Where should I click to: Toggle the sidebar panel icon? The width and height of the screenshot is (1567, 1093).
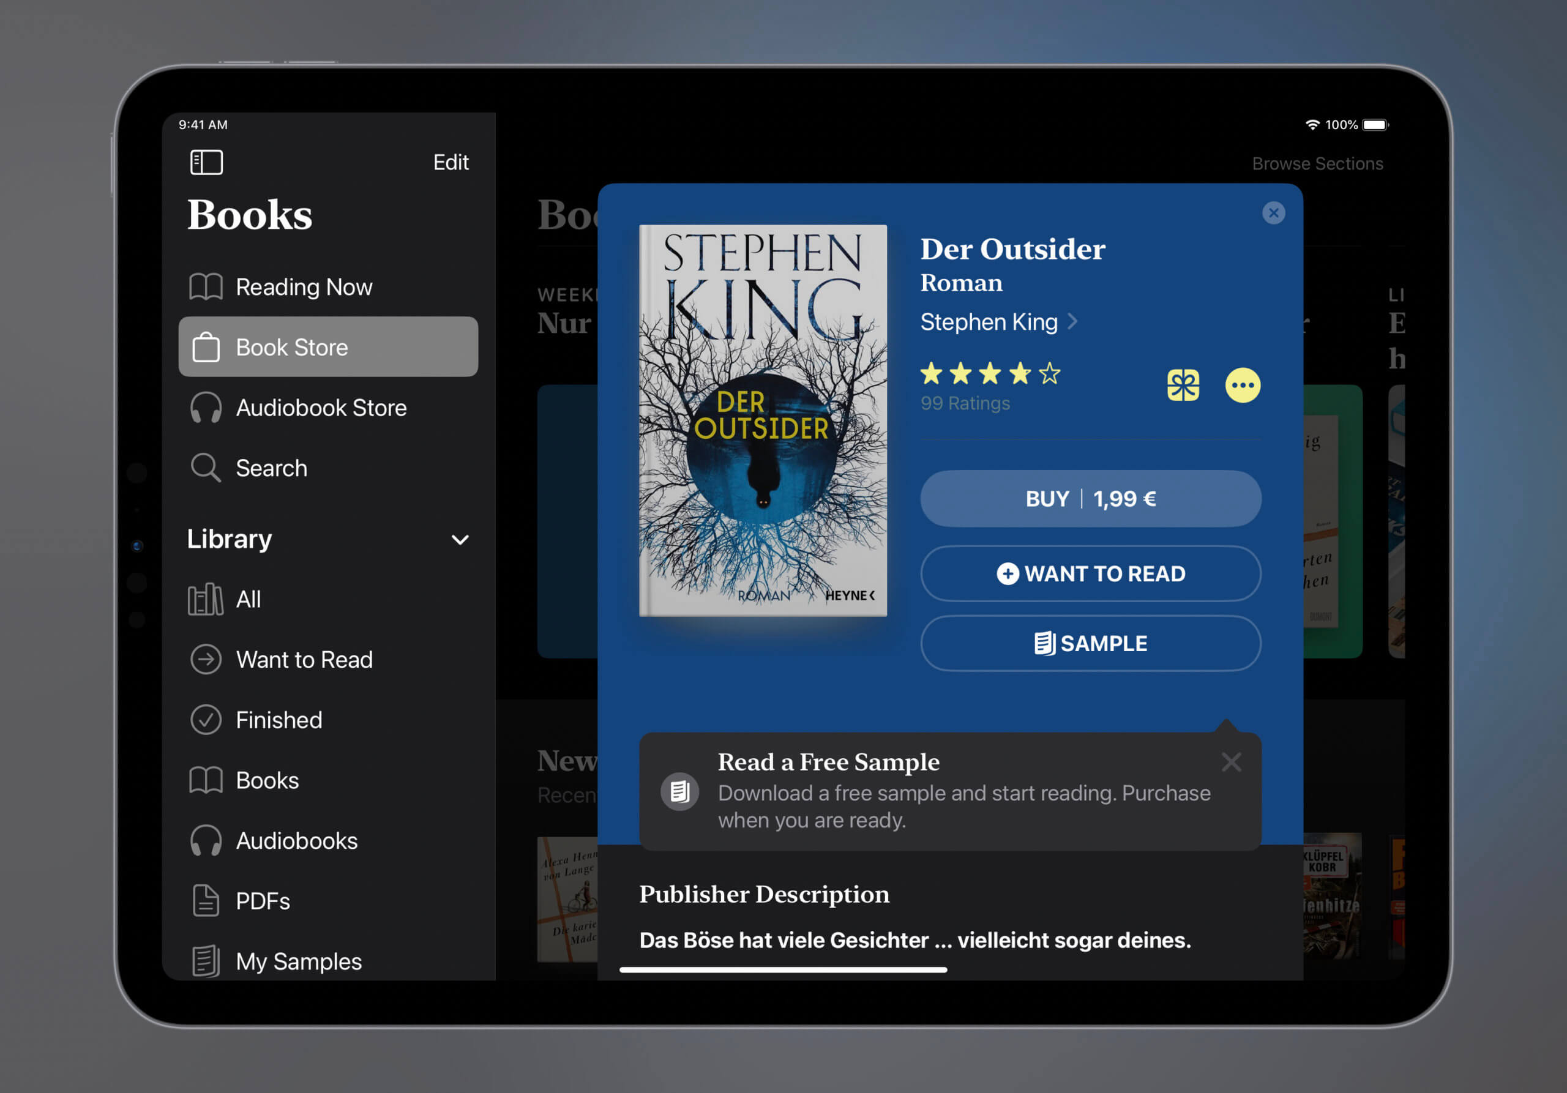[x=206, y=162]
